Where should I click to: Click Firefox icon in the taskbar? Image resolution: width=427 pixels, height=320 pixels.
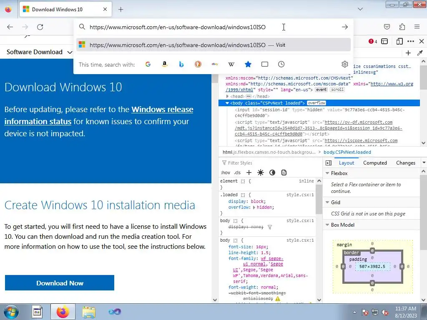click(x=63, y=312)
